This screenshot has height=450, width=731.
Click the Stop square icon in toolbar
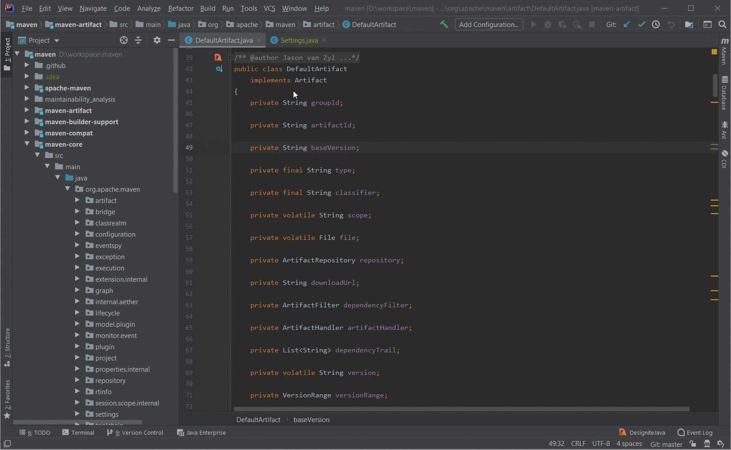point(592,24)
